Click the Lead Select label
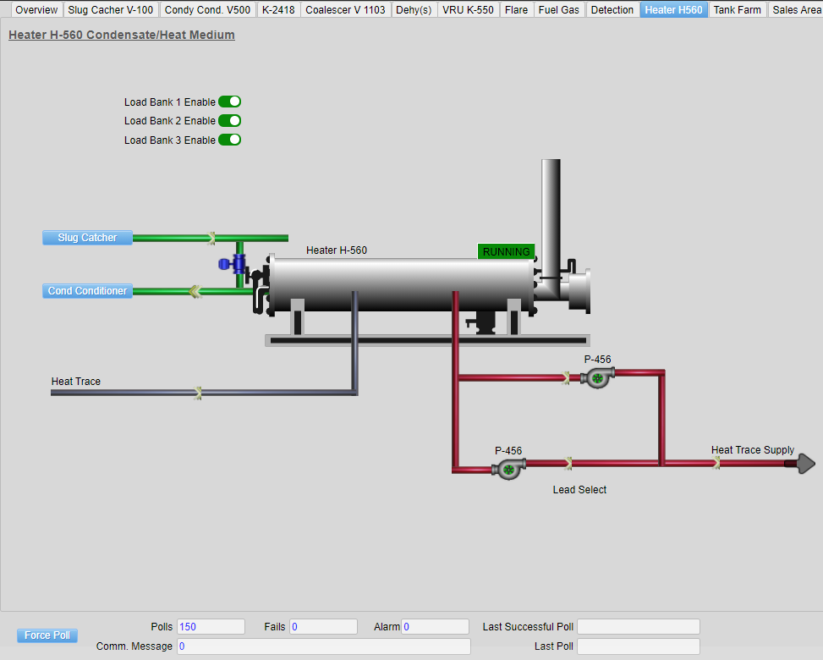This screenshot has height=660, width=823. tap(579, 489)
